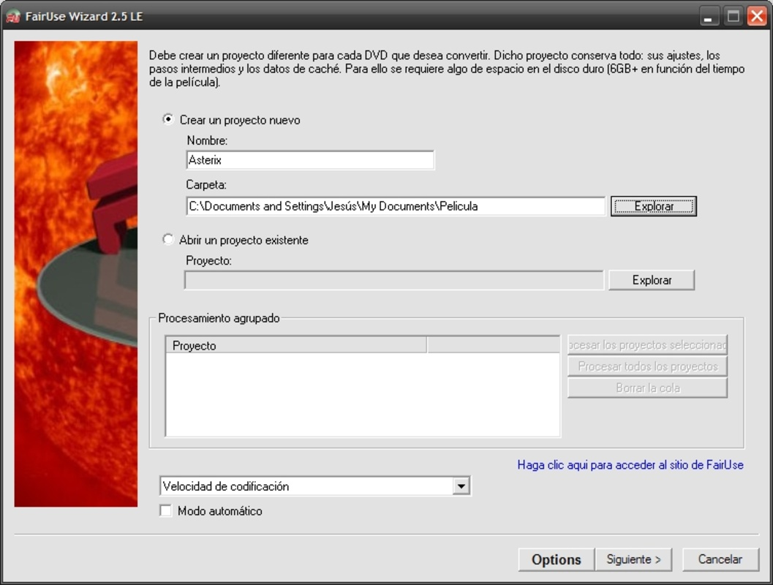Maximize the FairUse Wizard window

(733, 16)
